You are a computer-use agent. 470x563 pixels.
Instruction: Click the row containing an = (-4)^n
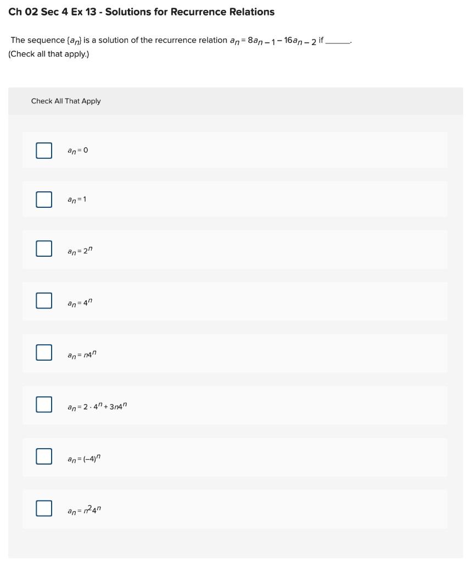[234, 456]
